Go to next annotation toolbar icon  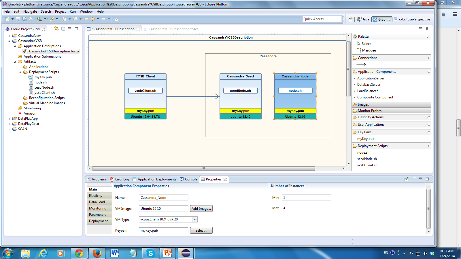click(64, 19)
